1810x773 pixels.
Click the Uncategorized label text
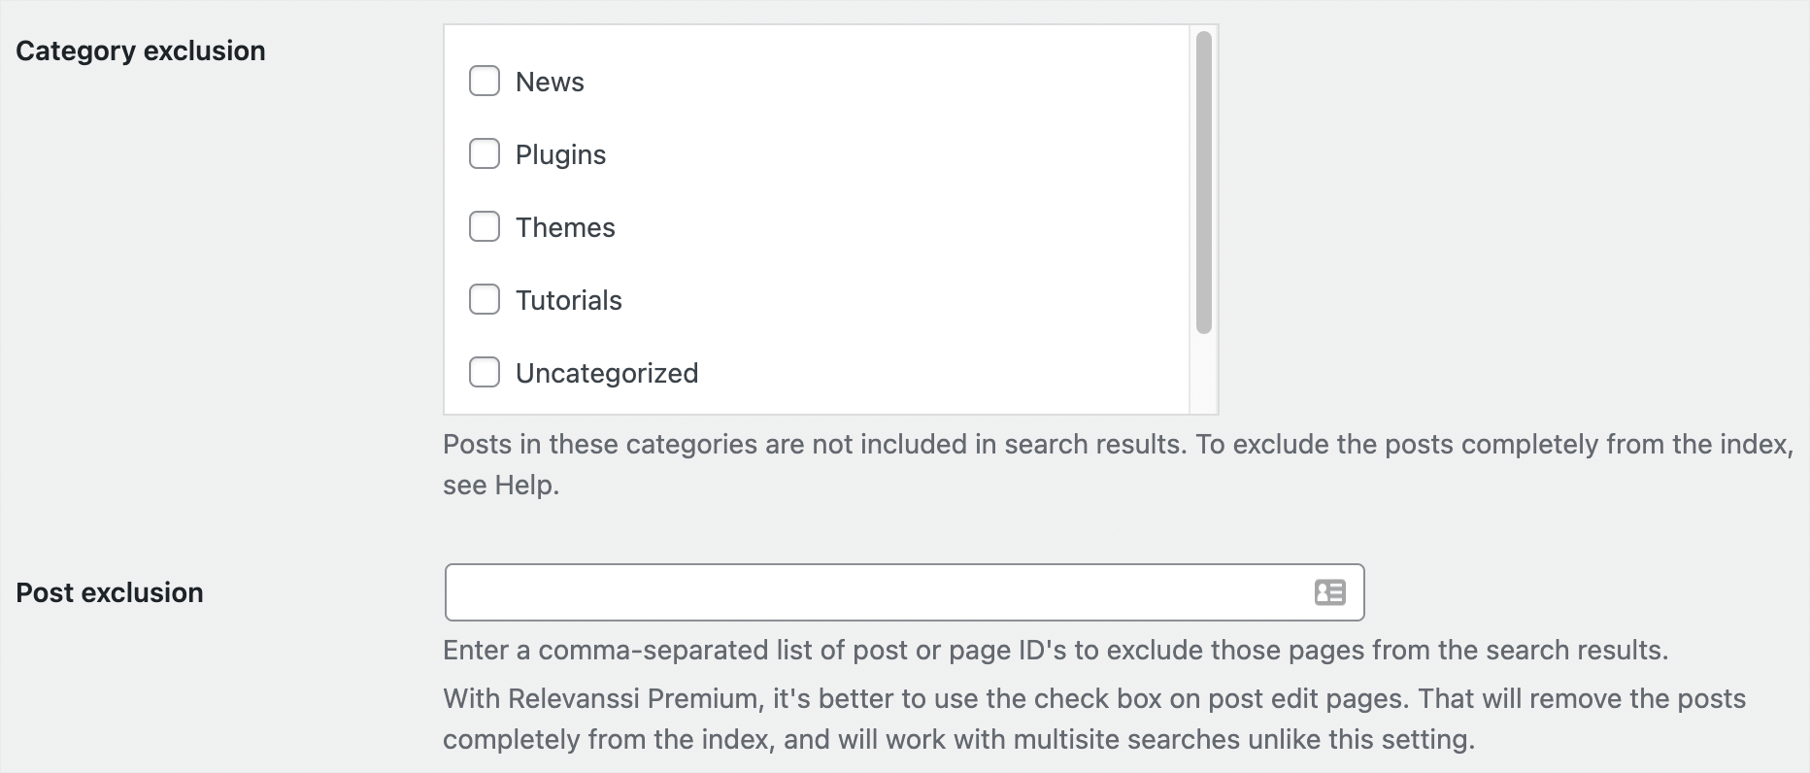(608, 372)
